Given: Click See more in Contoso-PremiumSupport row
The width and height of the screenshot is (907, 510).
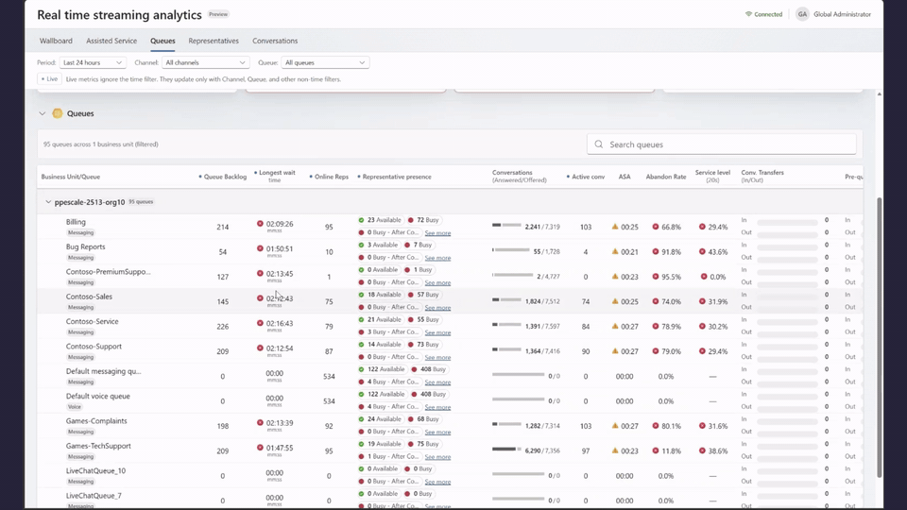Looking at the screenshot, I should click(x=437, y=282).
